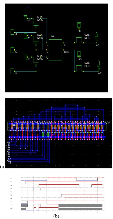This screenshot has height=219, width=113.
Task: Select the in3 pulse source in schematic
Action: [x=25, y=18]
